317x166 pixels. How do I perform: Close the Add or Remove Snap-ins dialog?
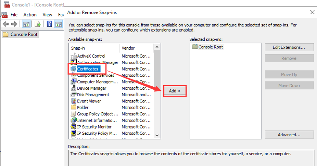coord(312,12)
